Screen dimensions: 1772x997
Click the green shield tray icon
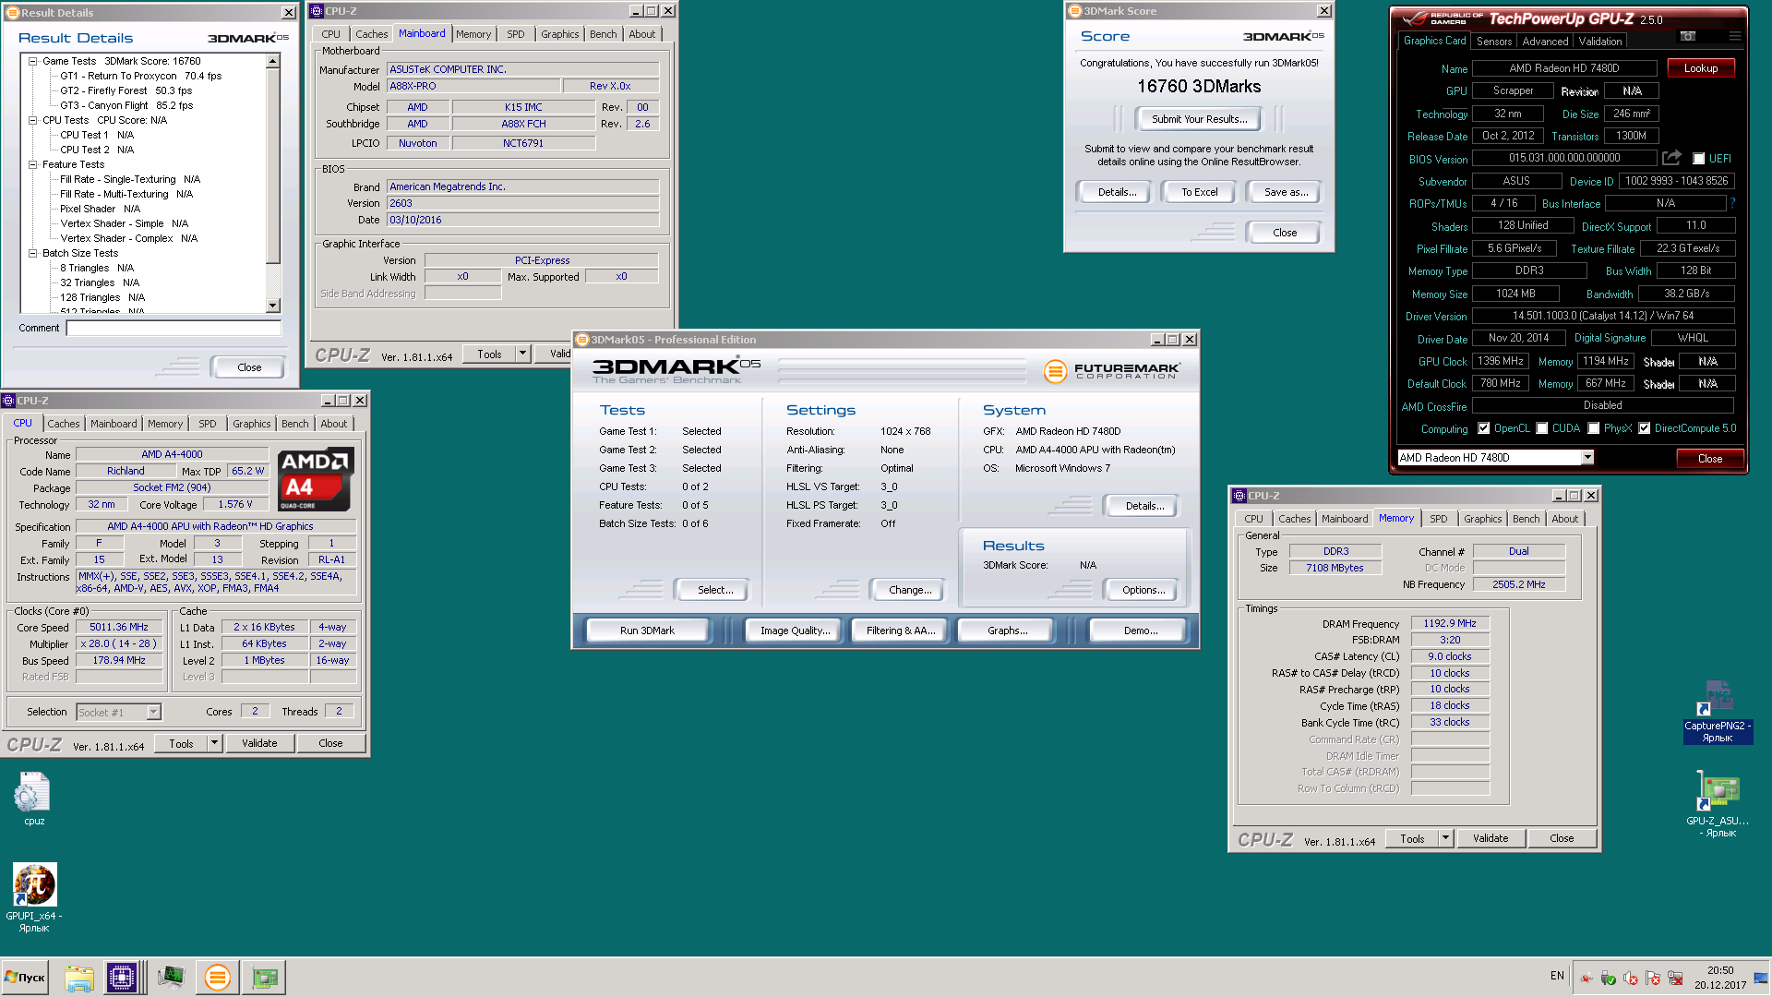pos(1609,978)
